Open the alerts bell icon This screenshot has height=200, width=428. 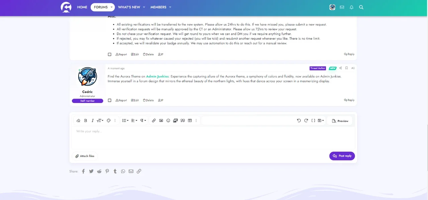click(x=351, y=7)
